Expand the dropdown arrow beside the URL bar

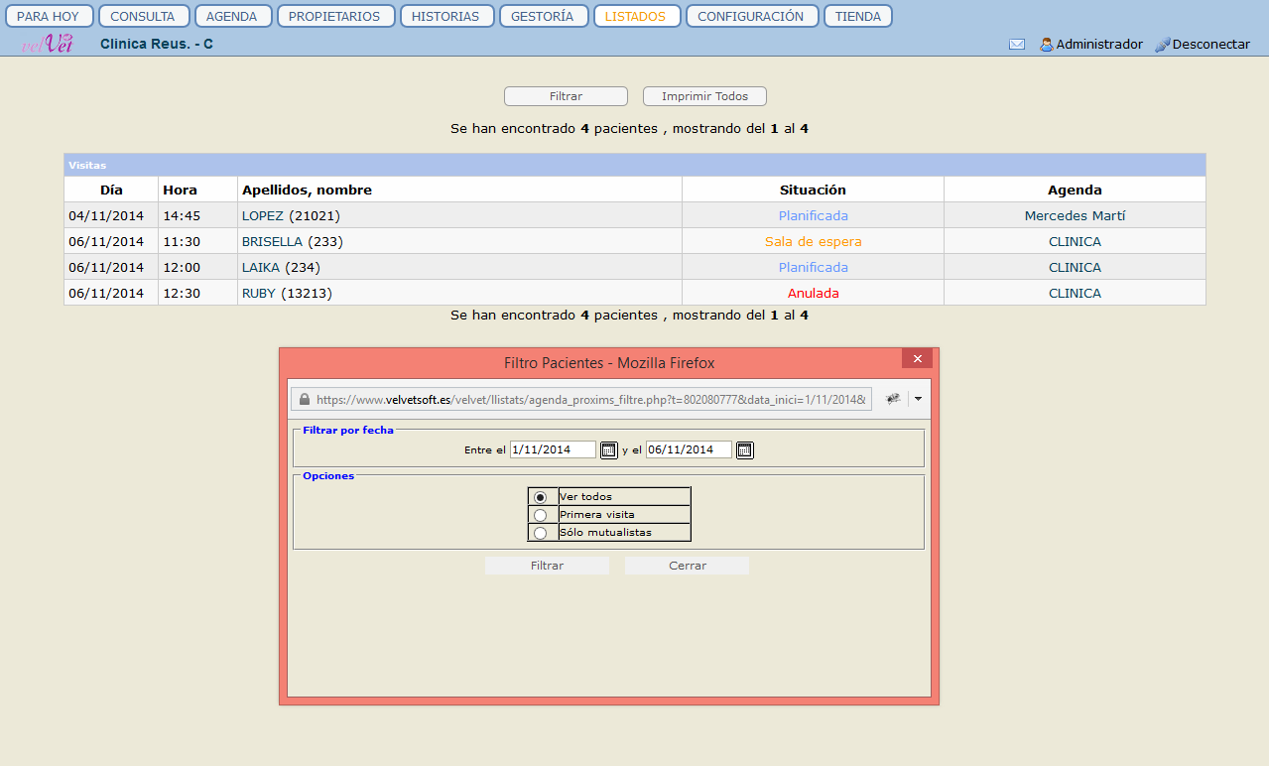coord(918,399)
